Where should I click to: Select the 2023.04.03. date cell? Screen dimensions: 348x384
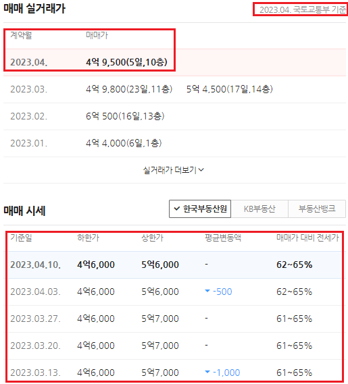click(35, 292)
